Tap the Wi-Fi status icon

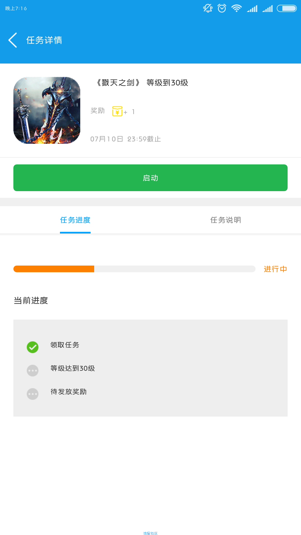[x=237, y=8]
